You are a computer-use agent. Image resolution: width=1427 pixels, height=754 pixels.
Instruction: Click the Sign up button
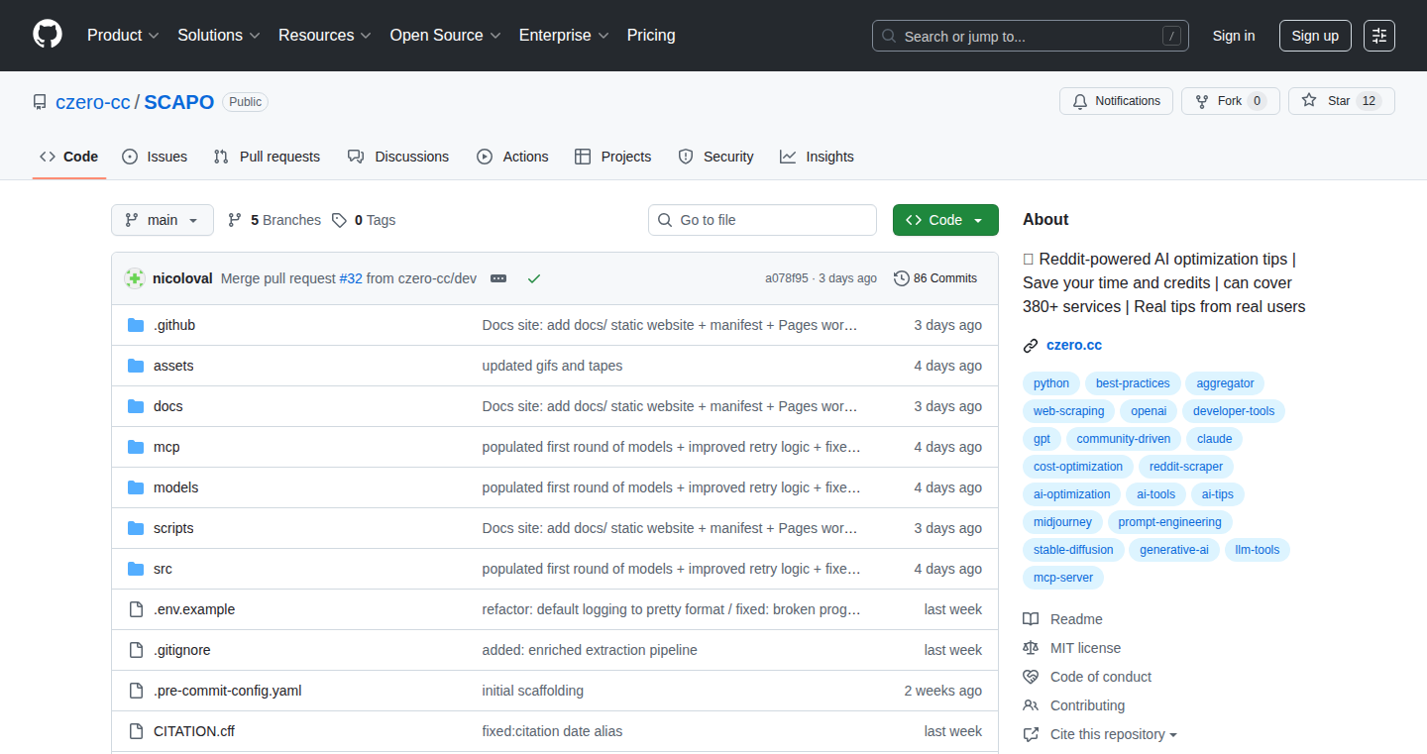coord(1315,36)
